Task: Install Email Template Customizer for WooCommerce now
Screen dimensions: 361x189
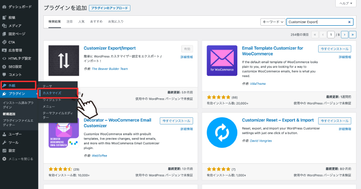Action: pyautogui.click(x=334, y=49)
